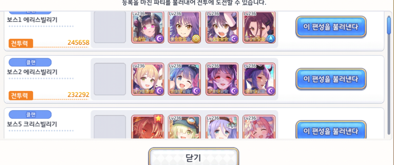Select the lavender-haired character in Boss 5
Viewport: 394px width, 165px height.
tap(222, 127)
